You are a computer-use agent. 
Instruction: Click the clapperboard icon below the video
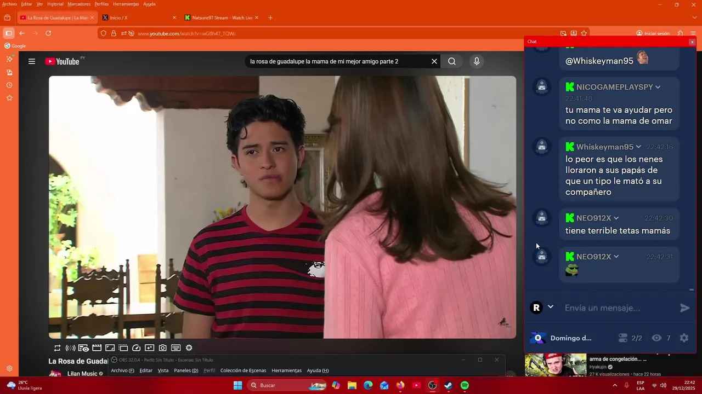(97, 348)
